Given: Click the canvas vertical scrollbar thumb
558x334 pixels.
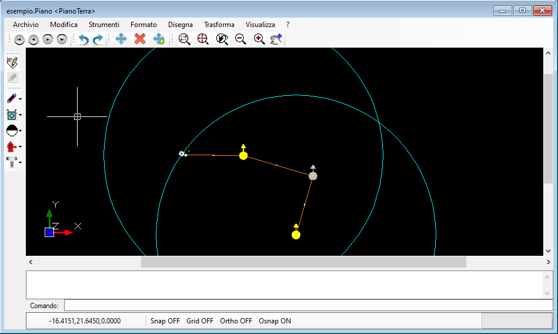Looking at the screenshot, I should pos(548,129).
